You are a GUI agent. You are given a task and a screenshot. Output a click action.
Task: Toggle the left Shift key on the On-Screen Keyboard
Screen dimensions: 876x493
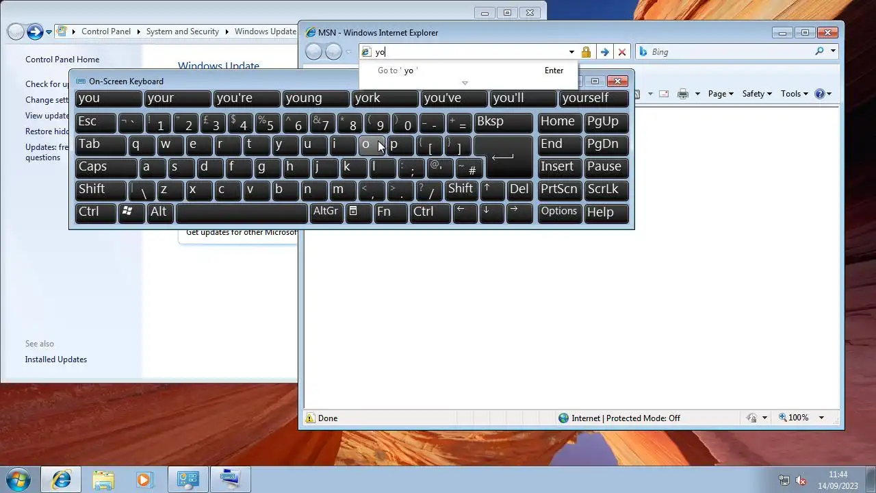point(101,190)
